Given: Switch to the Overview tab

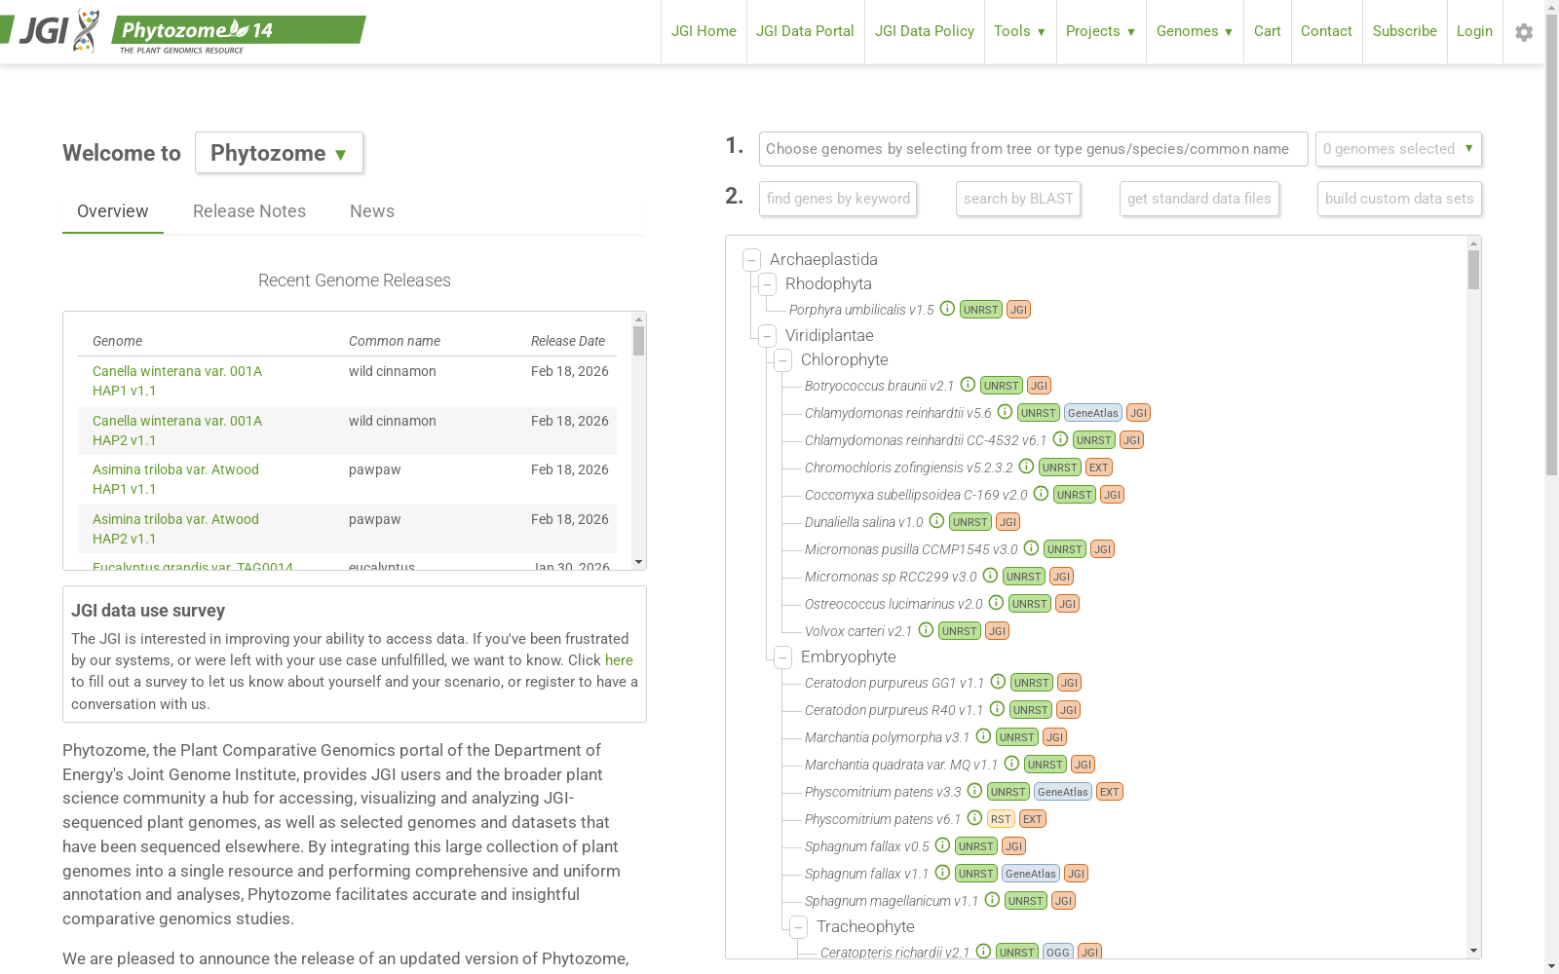Looking at the screenshot, I should 113,211.
